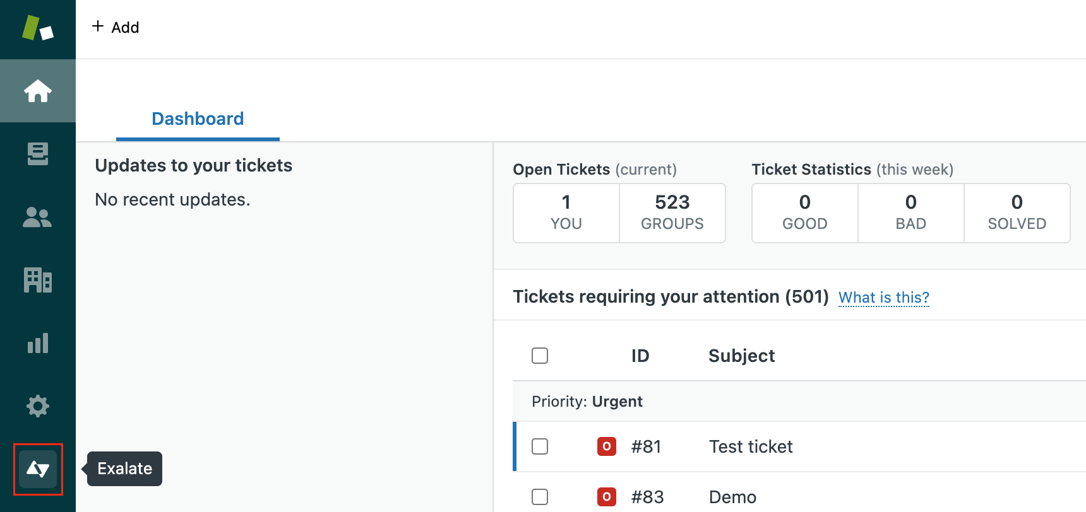Screen dimensions: 1086x512
Task: Click the GROUPS open tickets count
Action: point(672,212)
